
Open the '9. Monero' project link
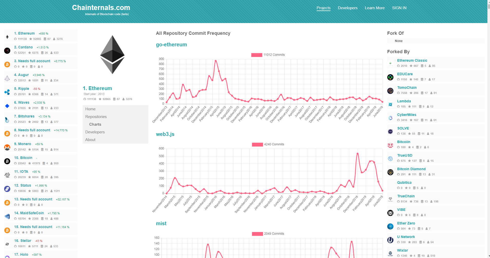(23, 144)
